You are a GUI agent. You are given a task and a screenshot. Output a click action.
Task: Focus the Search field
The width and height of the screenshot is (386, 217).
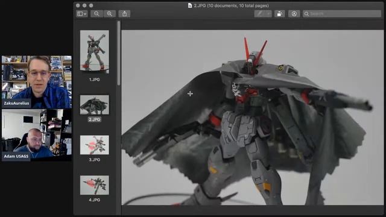[342, 14]
